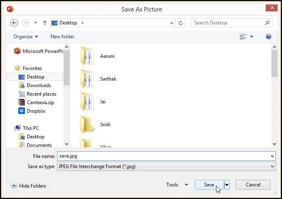
Task: Open the Tools menu
Action: click(177, 185)
